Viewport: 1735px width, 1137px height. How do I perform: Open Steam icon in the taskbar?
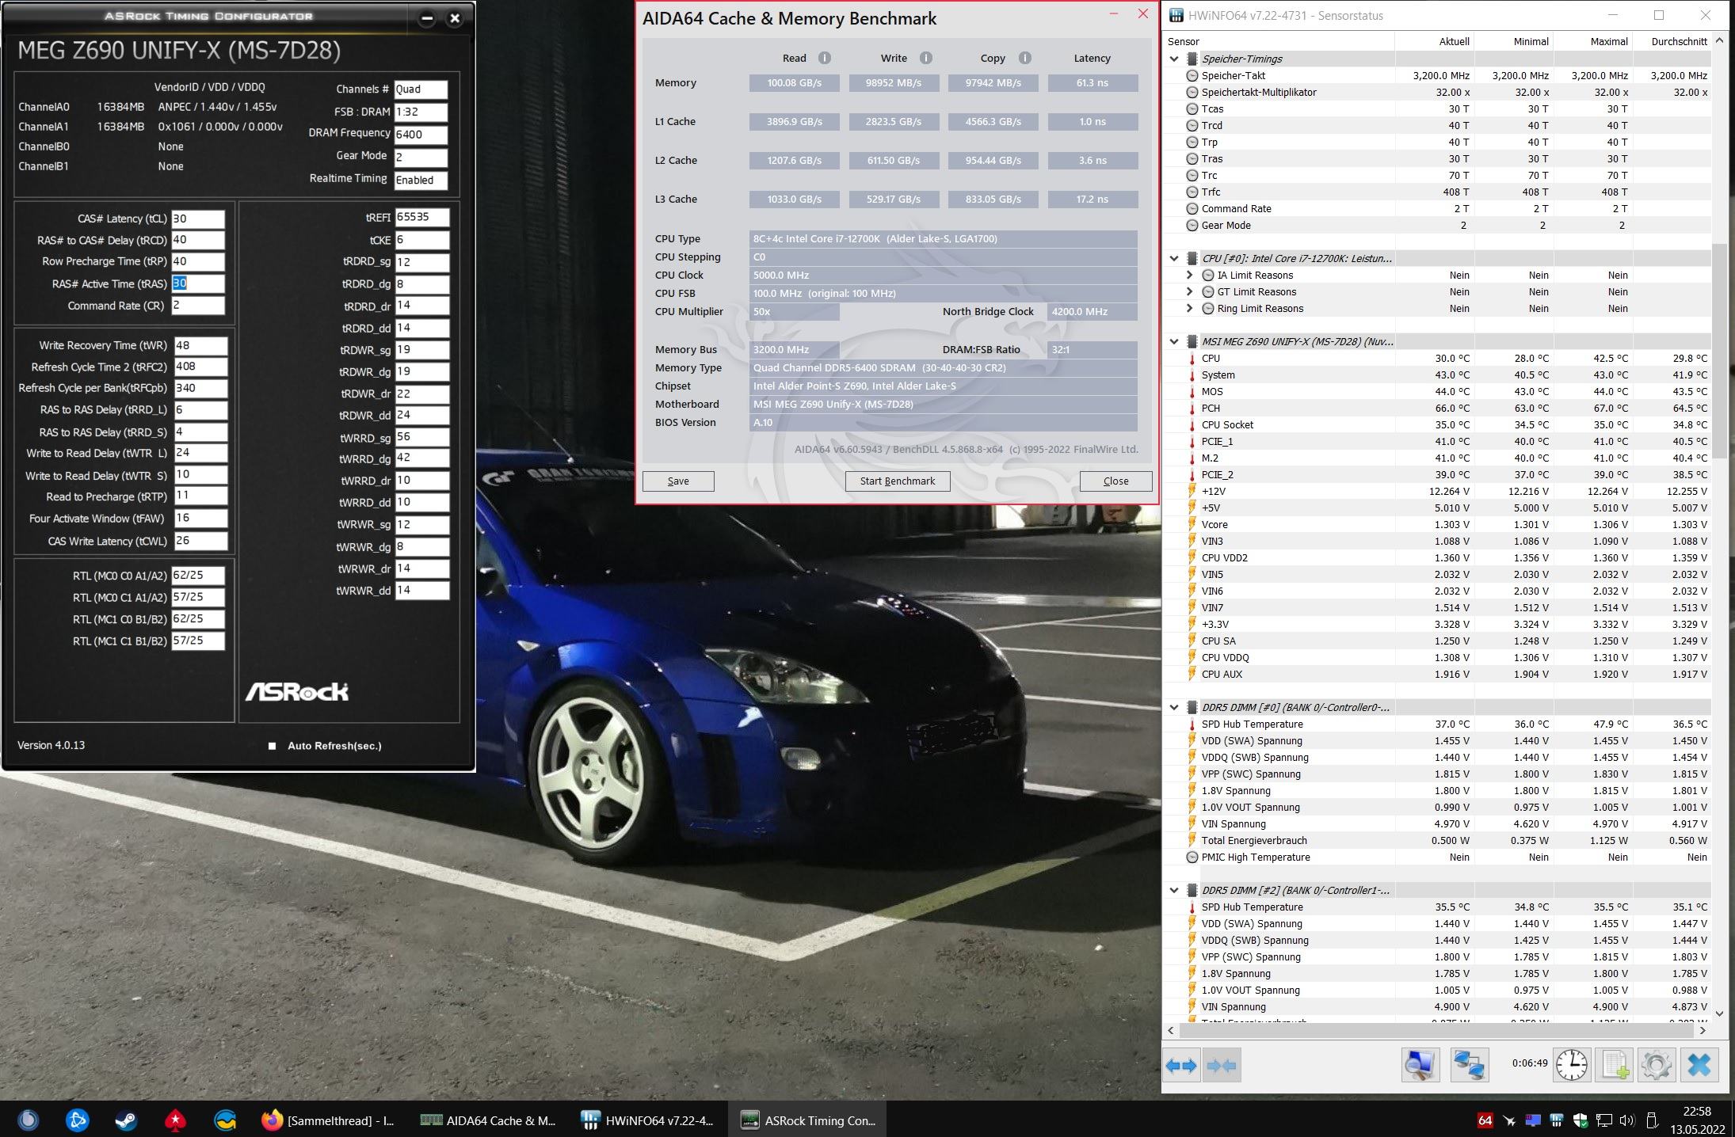click(x=126, y=1120)
